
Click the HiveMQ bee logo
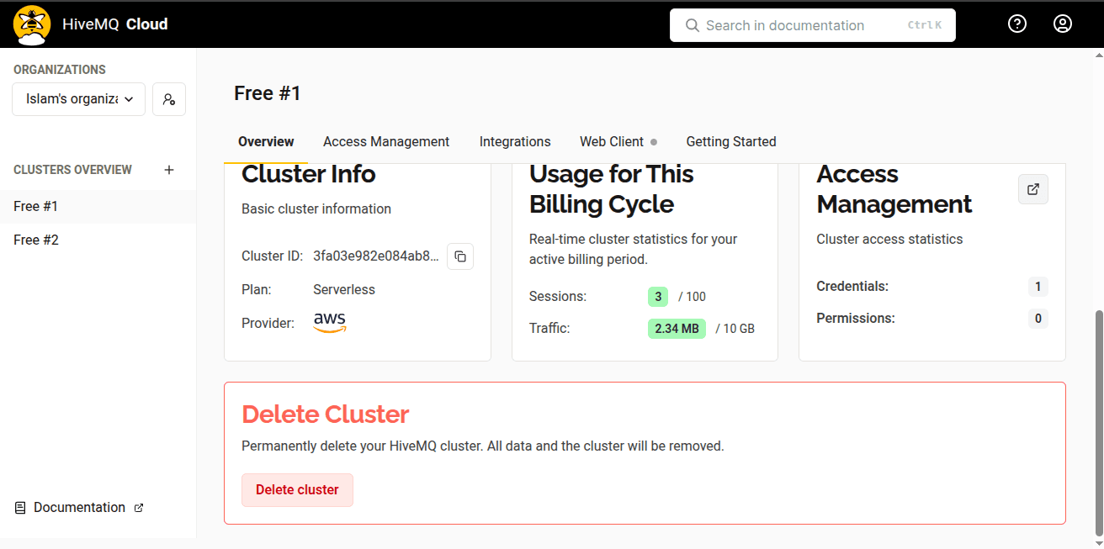pos(32,24)
